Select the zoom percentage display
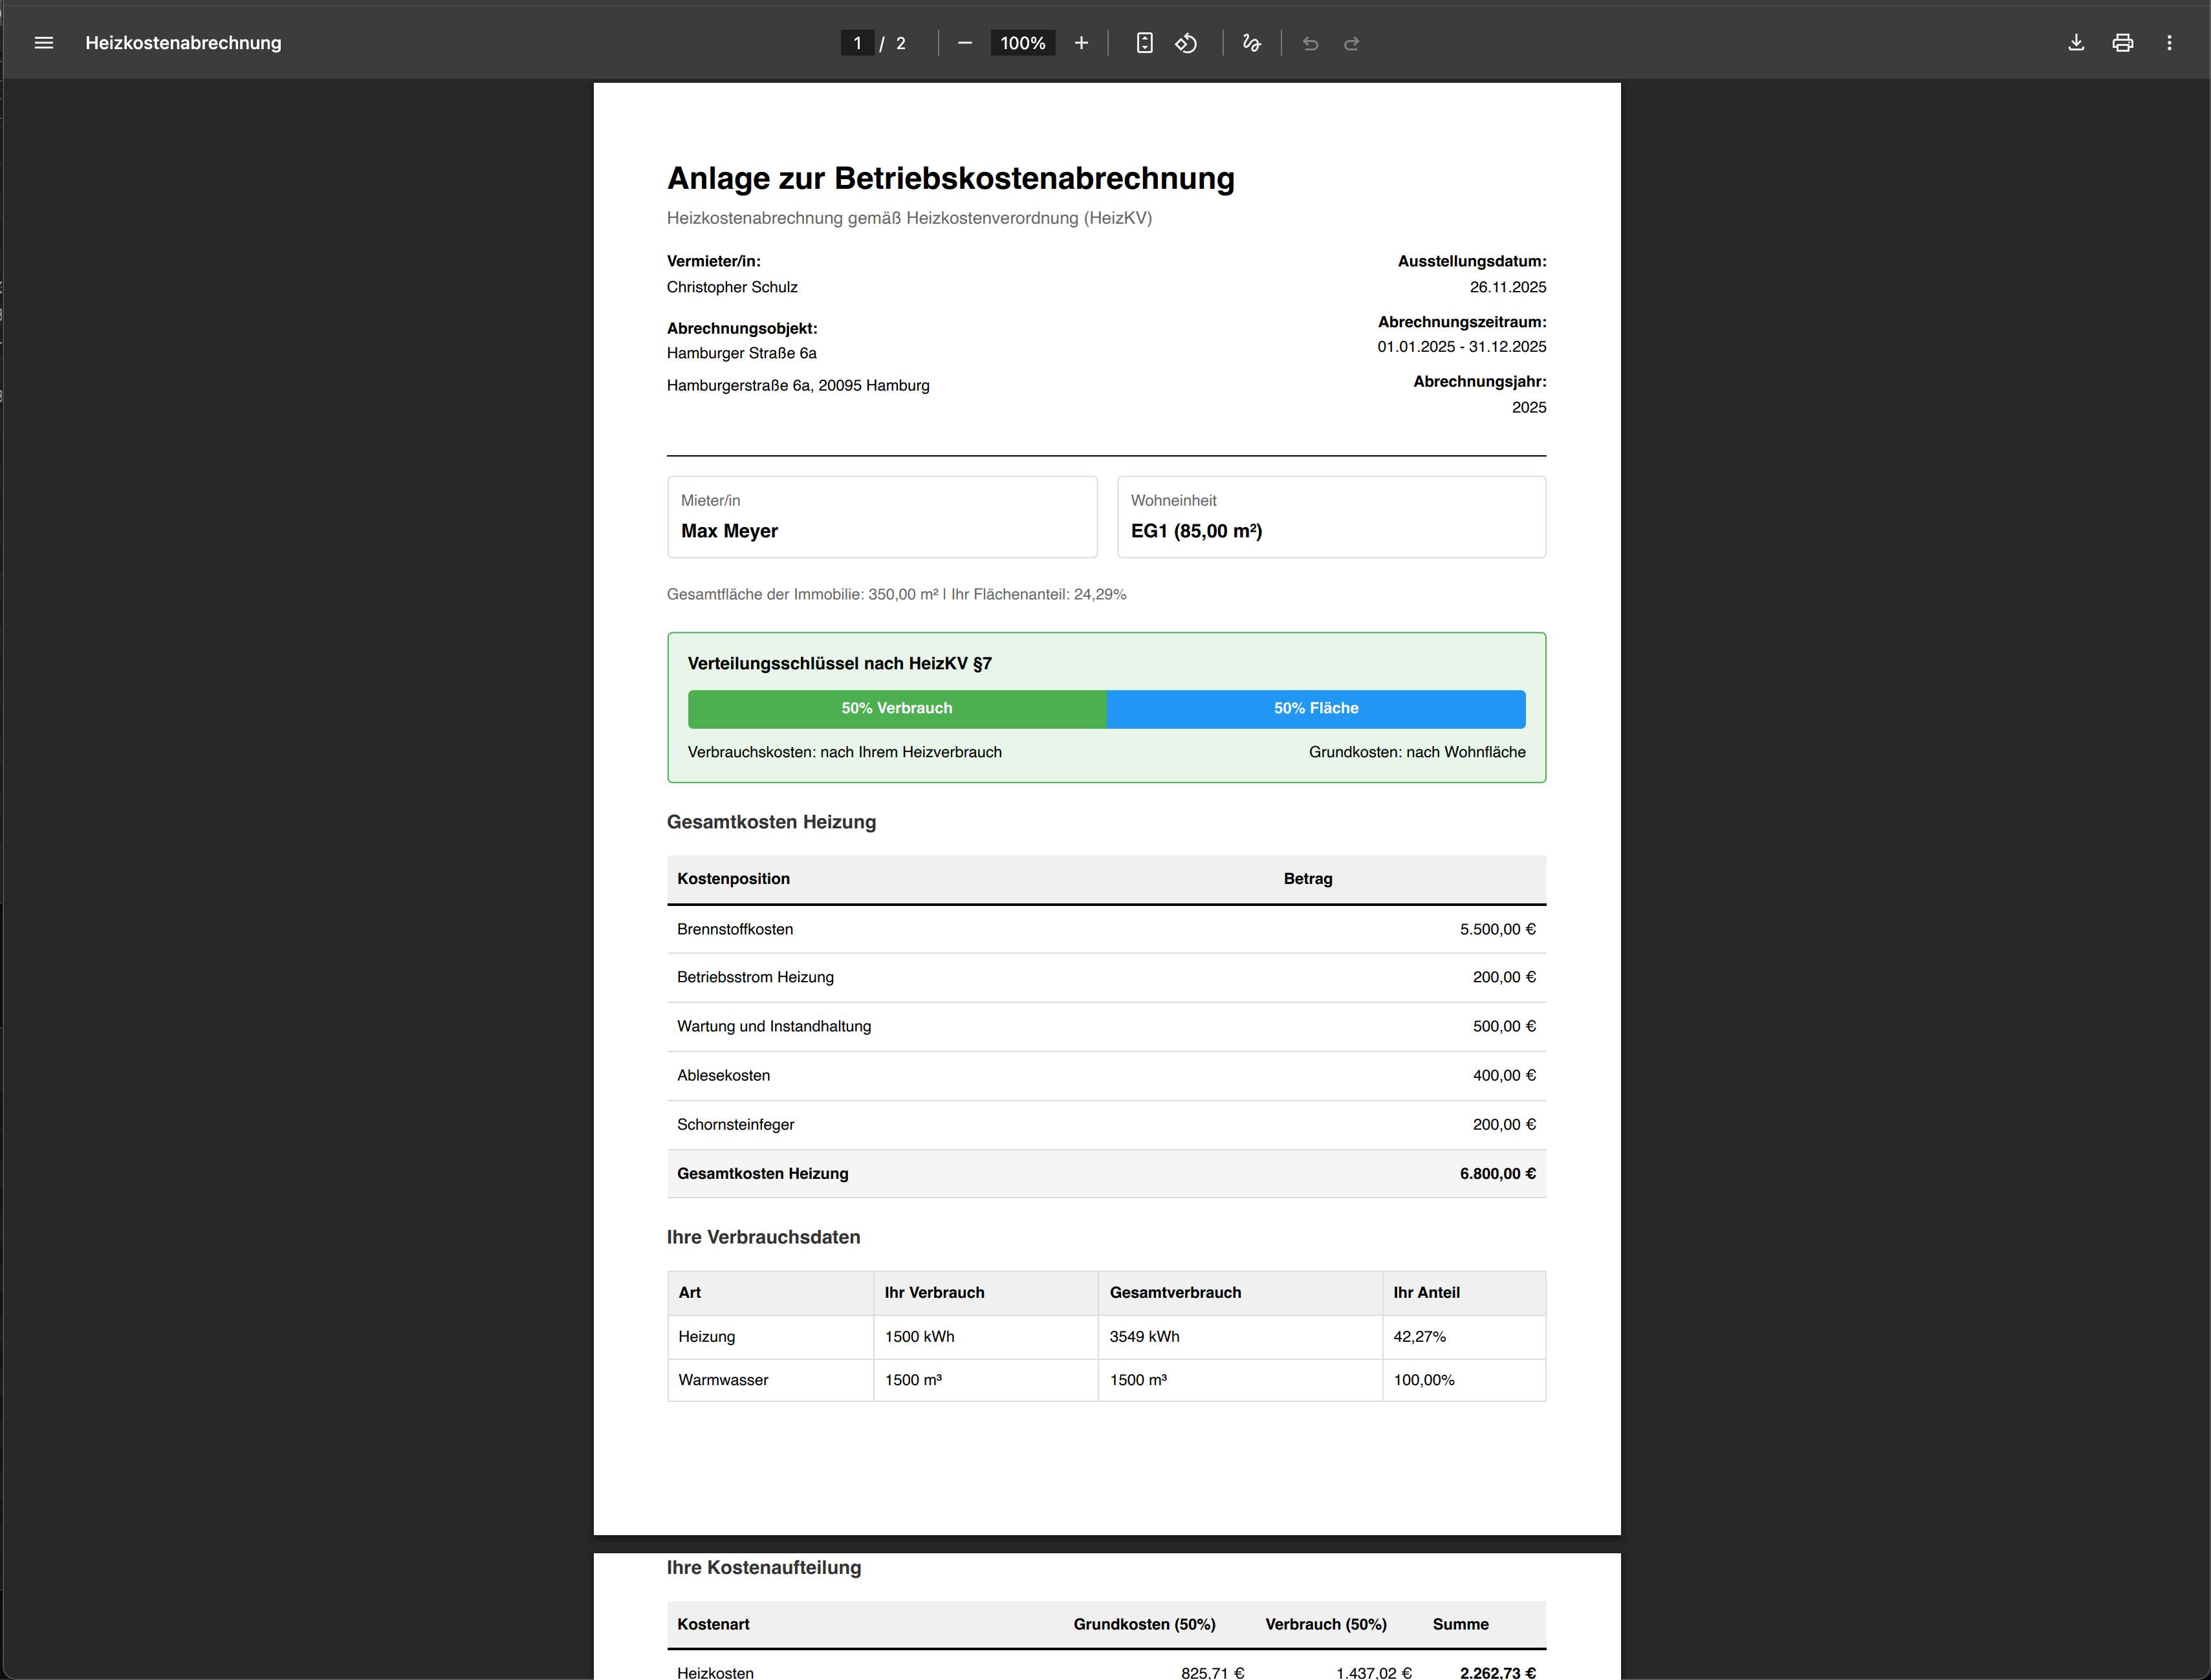2211x1680 pixels. point(1021,42)
